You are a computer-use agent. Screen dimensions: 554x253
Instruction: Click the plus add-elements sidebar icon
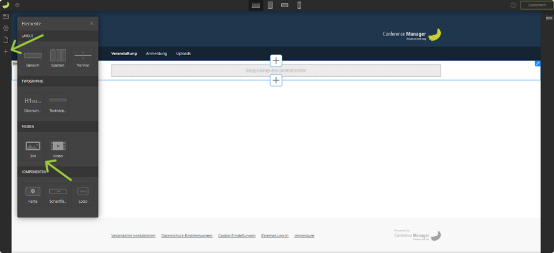pos(5,51)
